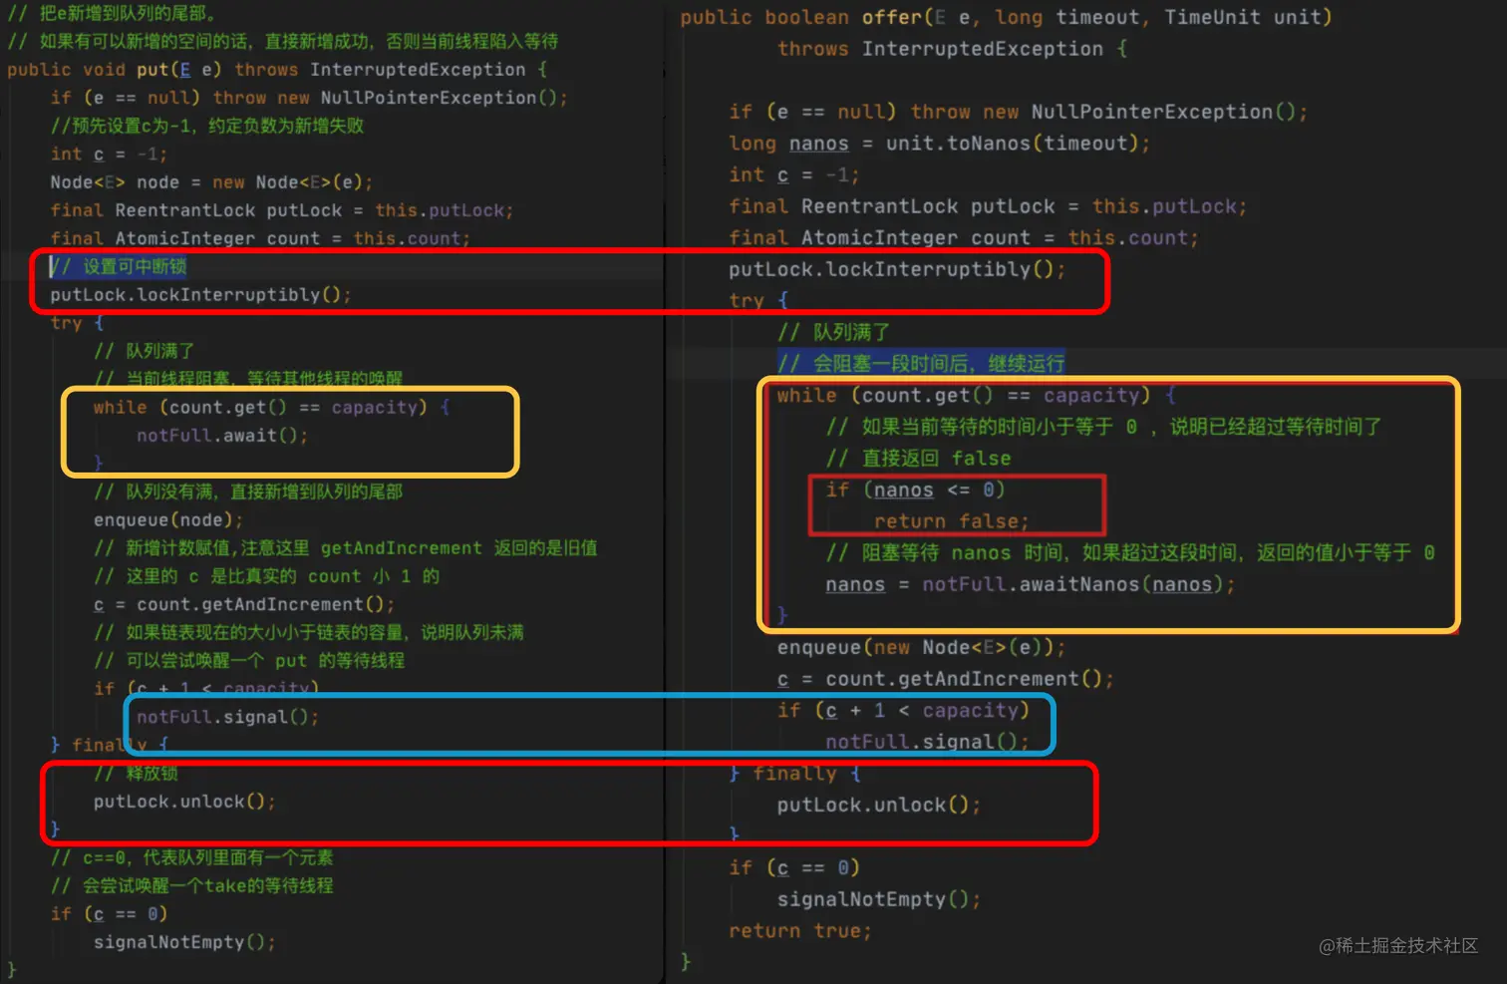Click 'long nanos = unit.toNanos(timeout);'
Image resolution: width=1507 pixels, height=984 pixels.
pos(940,144)
